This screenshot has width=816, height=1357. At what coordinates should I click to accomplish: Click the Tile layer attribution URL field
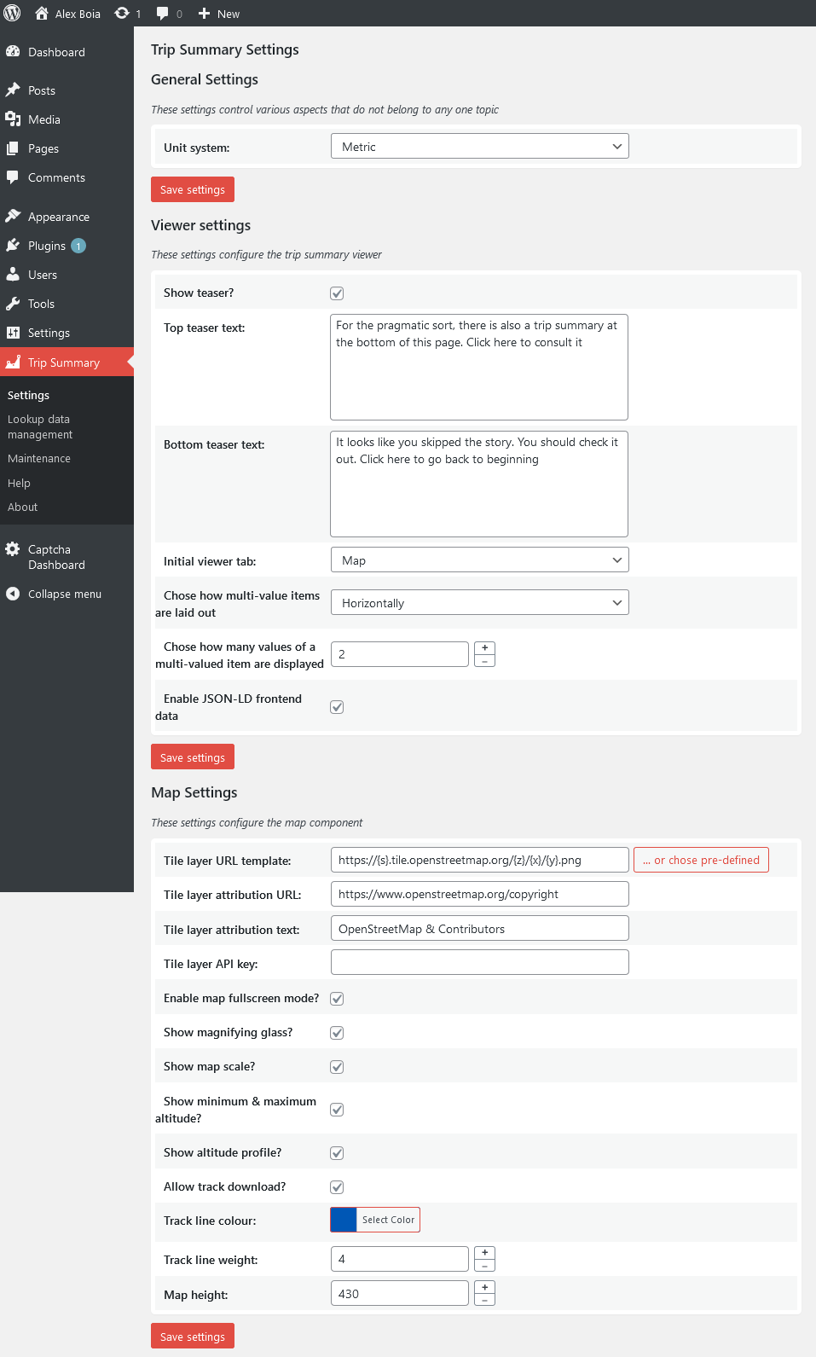tap(479, 894)
